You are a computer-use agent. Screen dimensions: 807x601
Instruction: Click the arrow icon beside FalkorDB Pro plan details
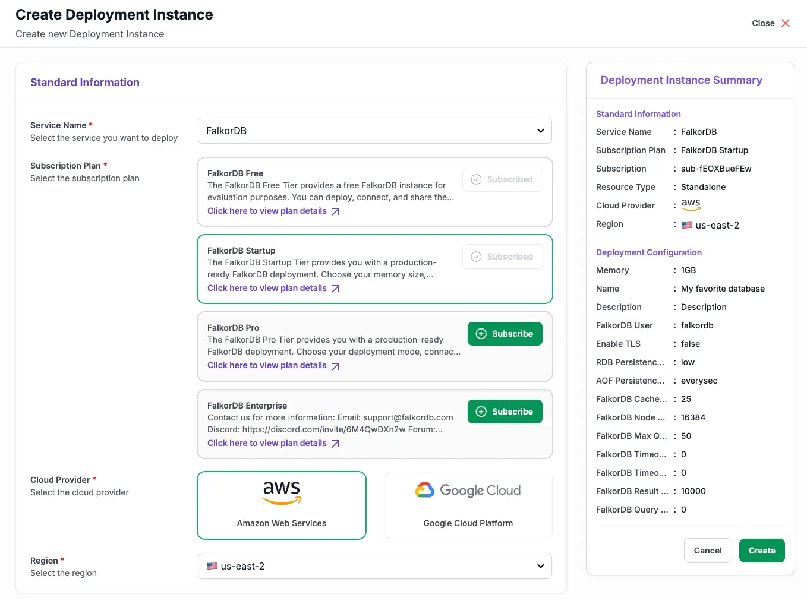point(336,366)
